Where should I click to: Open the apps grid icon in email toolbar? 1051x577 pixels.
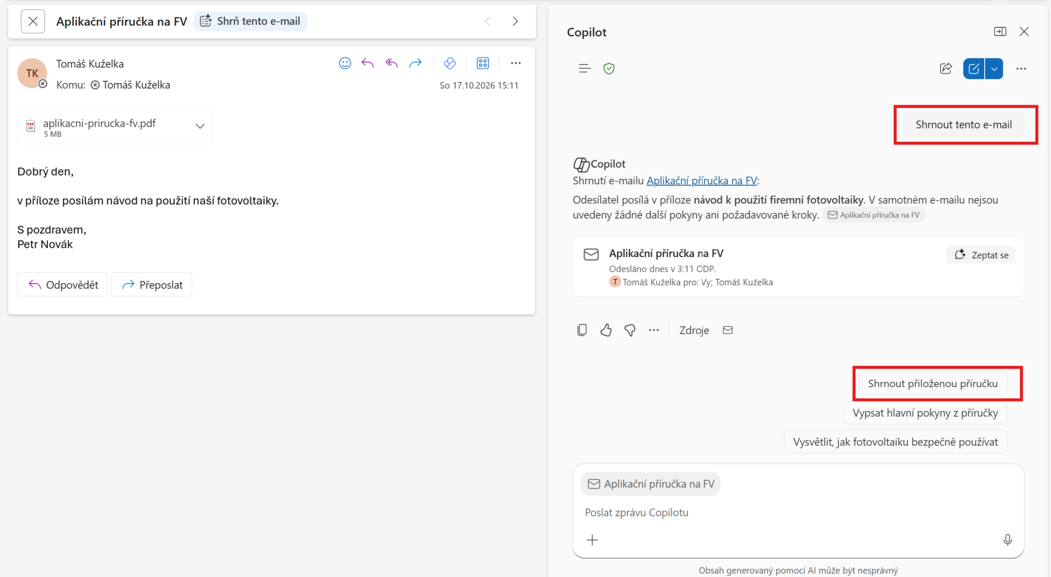tap(483, 63)
